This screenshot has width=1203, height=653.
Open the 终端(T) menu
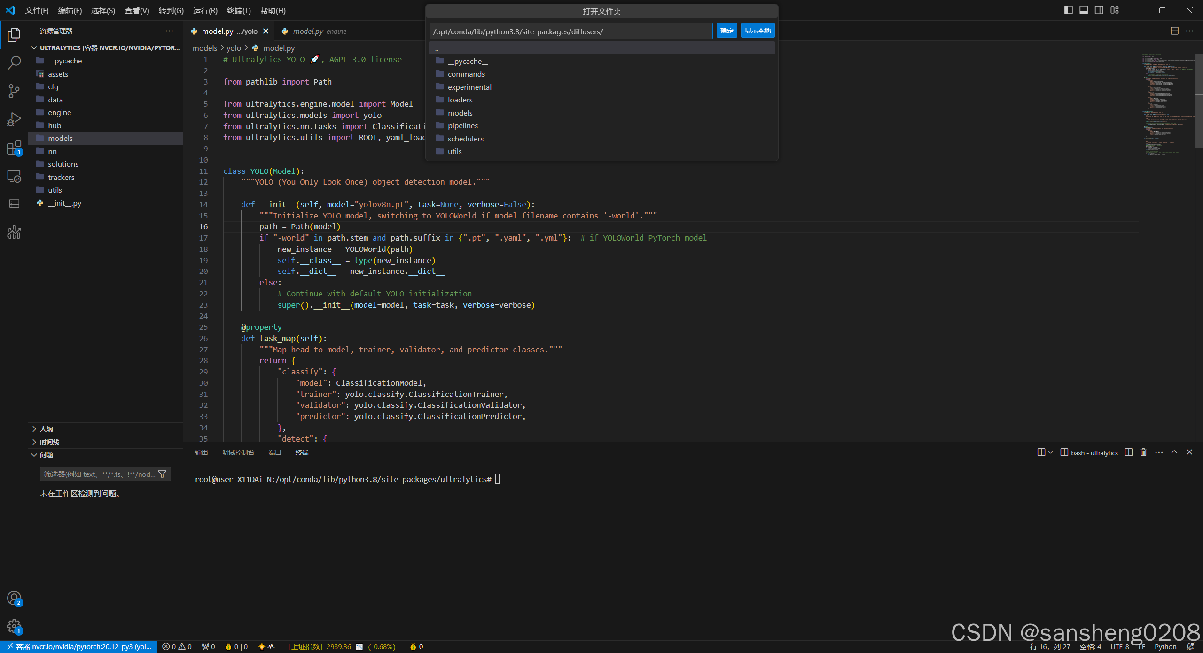[239, 10]
